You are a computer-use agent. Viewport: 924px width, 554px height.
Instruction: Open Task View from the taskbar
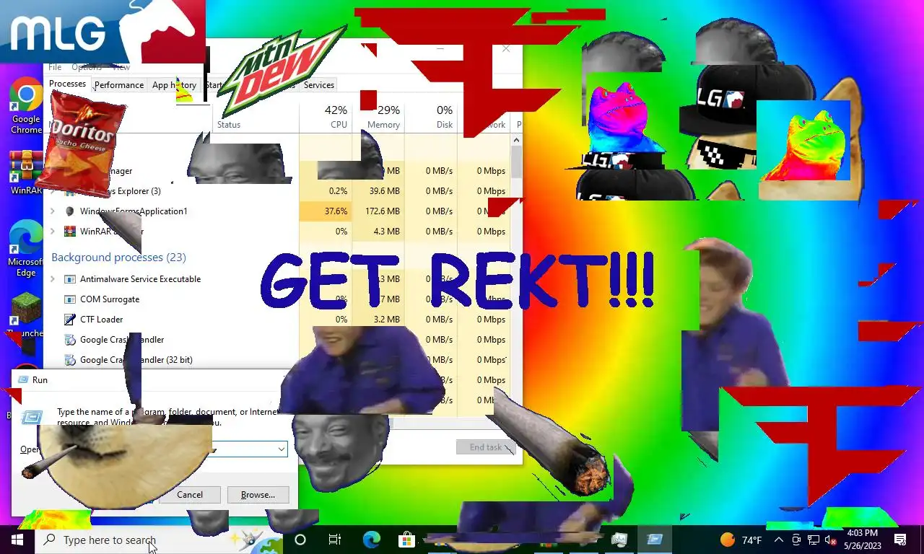click(335, 540)
